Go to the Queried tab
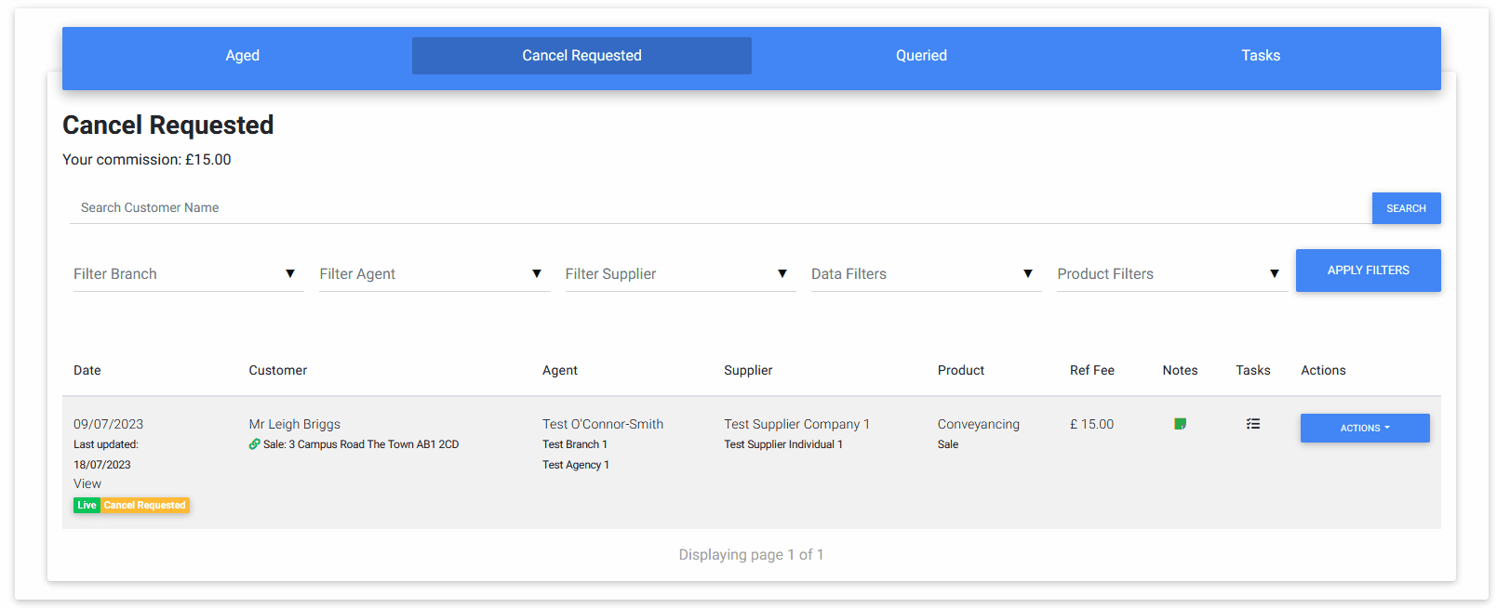The width and height of the screenshot is (1497, 608). [x=921, y=56]
